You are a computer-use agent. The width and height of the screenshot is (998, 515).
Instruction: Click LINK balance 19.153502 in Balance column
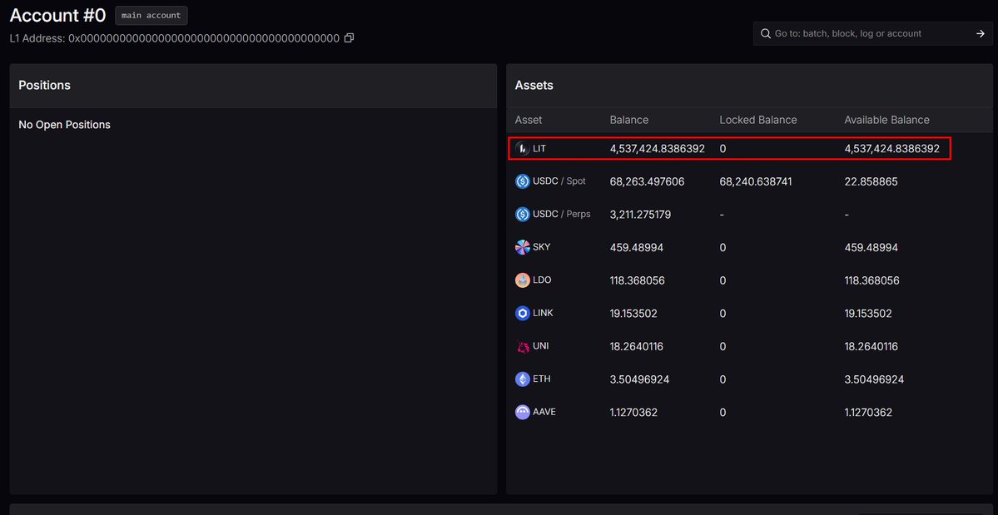pos(633,314)
